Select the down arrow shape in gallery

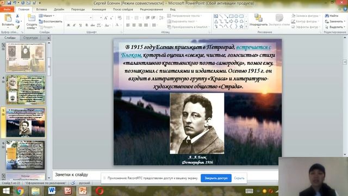coord(237,21)
